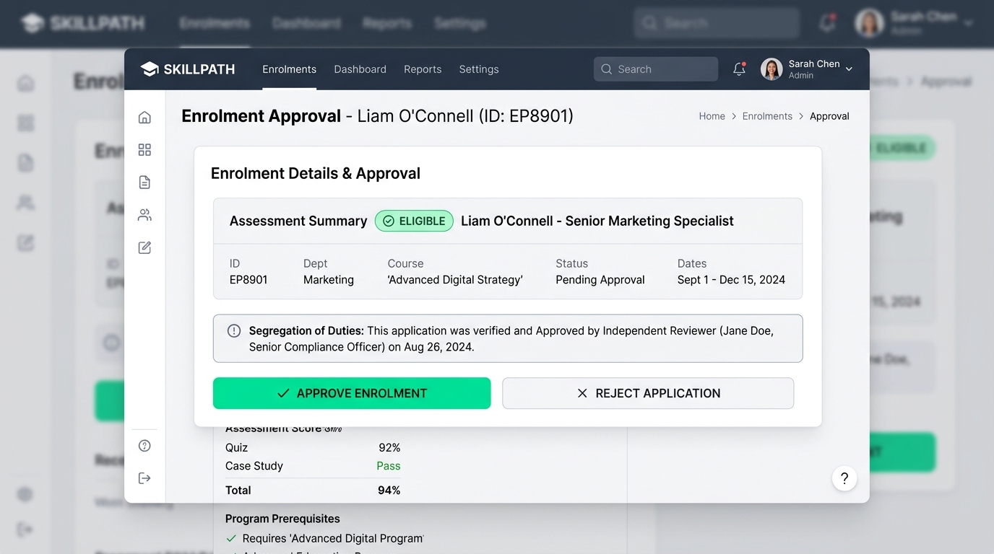Switch to the Enrolments tab
This screenshot has height=554, width=994.
tap(289, 69)
